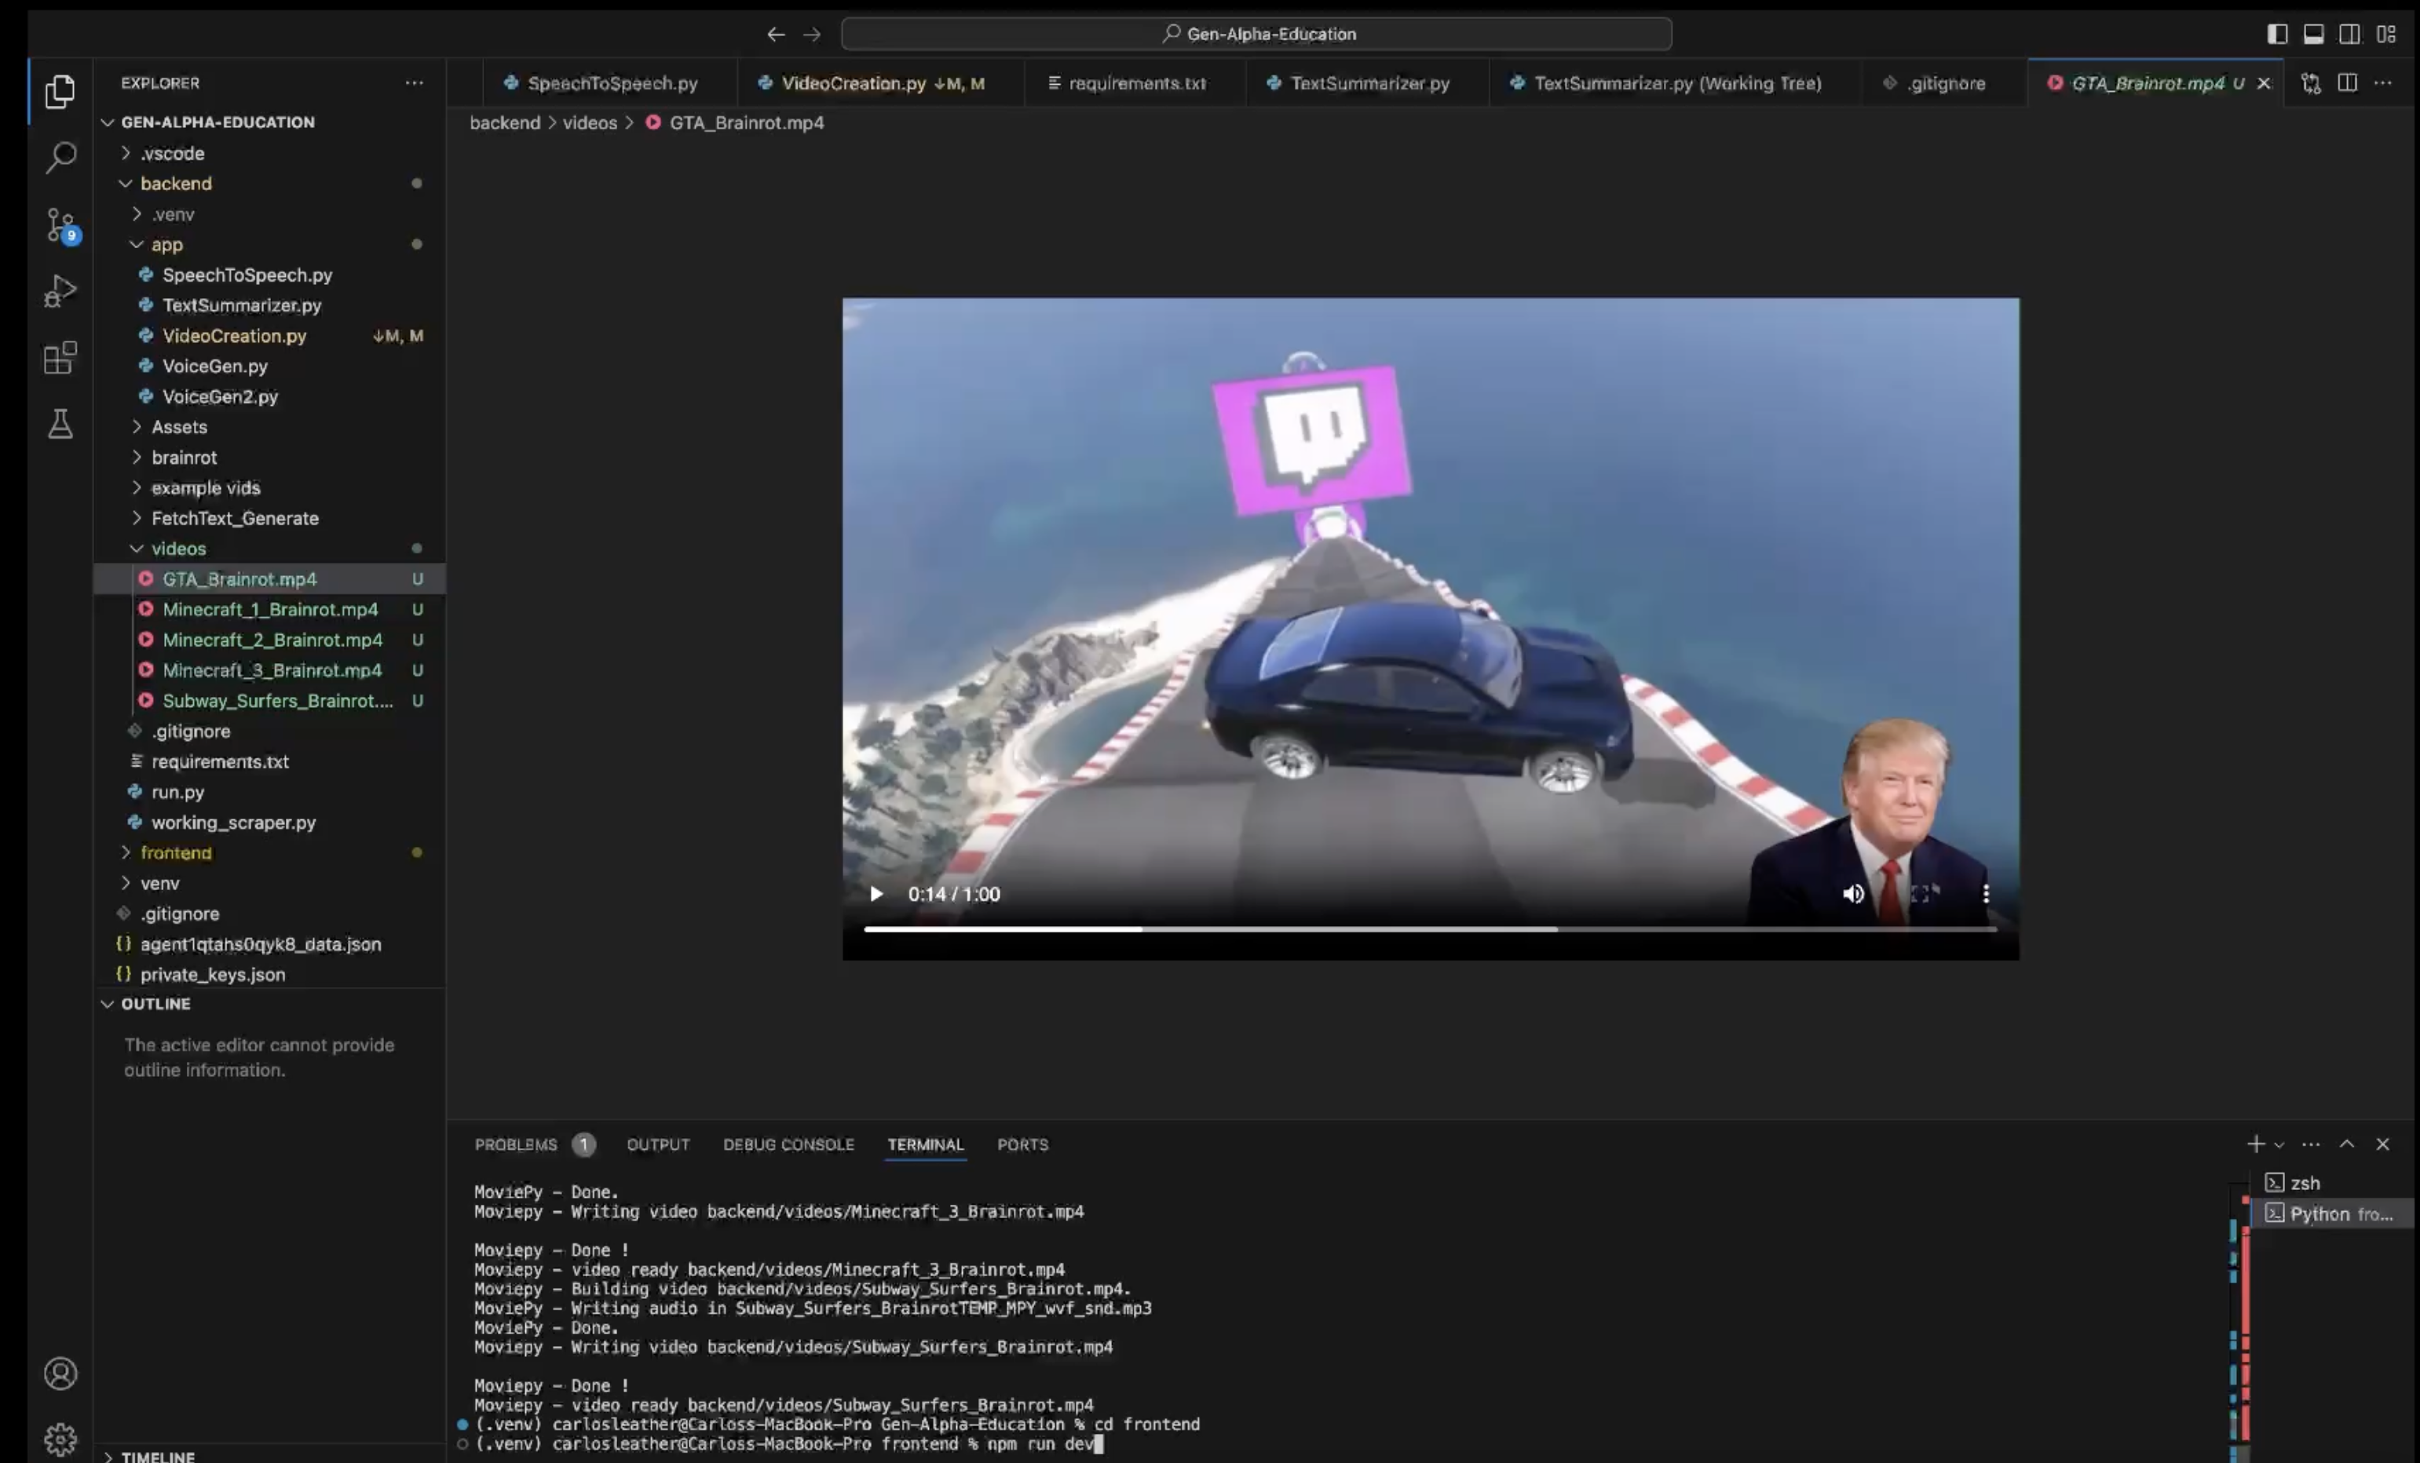This screenshot has height=1463, width=2420.
Task: Click the Gen-Alpha-Education command center search box
Action: 1256,35
